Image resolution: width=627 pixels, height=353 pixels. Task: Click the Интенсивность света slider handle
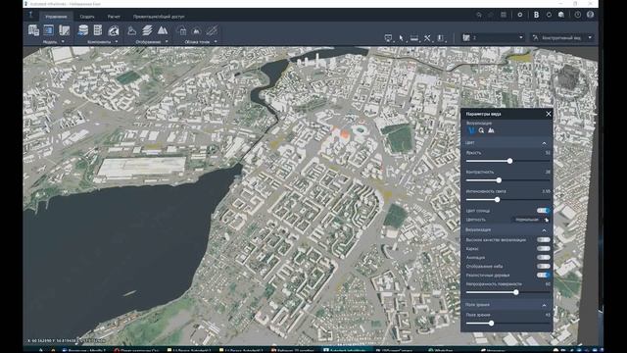tap(498, 199)
